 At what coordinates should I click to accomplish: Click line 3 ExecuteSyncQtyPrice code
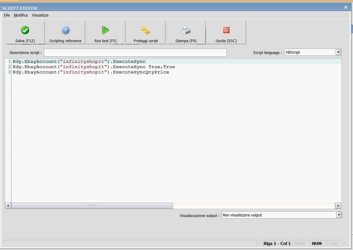(x=91, y=72)
